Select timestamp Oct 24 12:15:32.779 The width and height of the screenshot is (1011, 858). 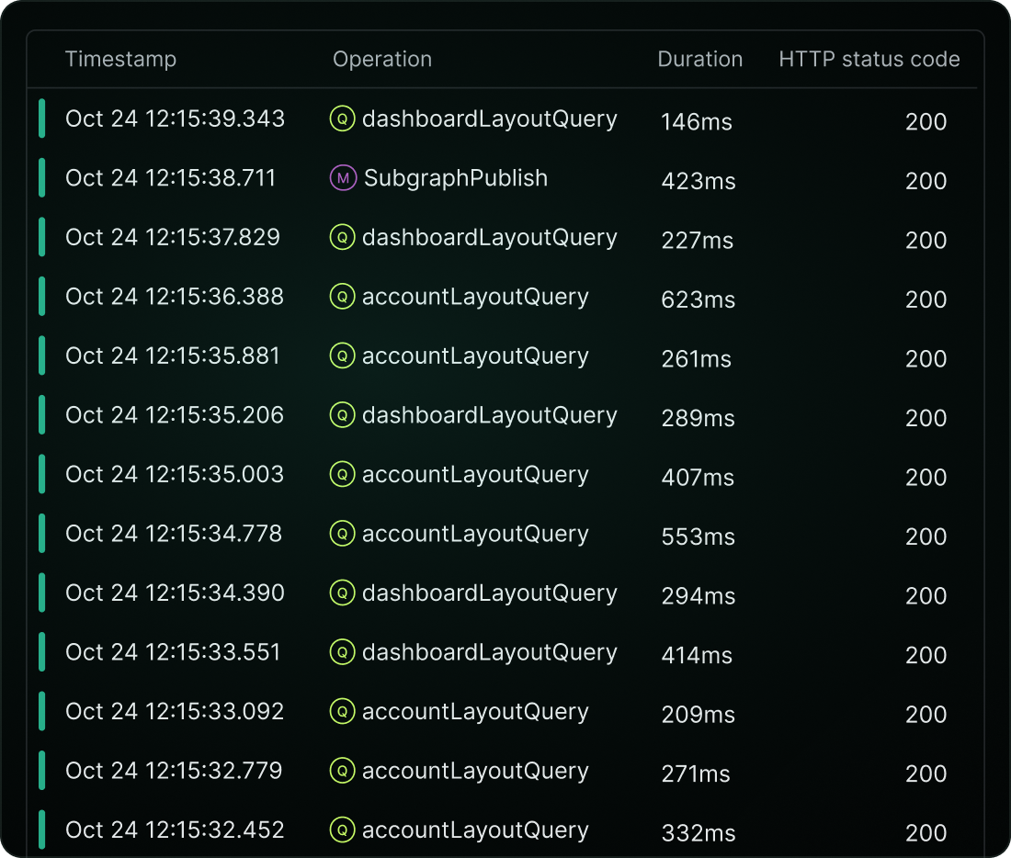174,771
